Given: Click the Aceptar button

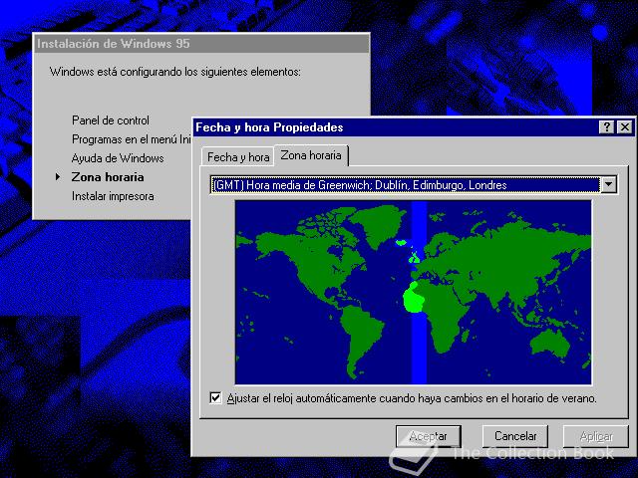Looking at the screenshot, I should point(428,436).
